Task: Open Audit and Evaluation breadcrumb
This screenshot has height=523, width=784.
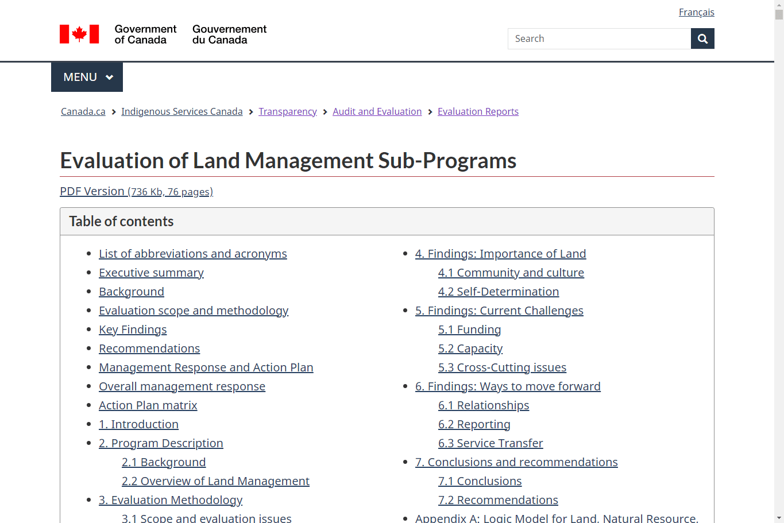Action: point(377,111)
